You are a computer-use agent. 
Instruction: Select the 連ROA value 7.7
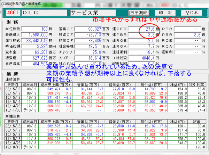(141, 46)
